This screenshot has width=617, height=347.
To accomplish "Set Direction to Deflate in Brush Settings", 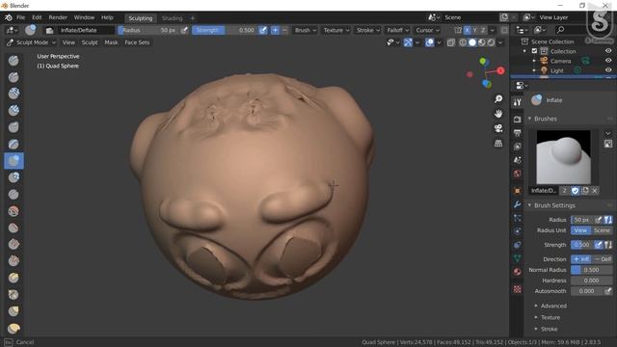I will pos(603,259).
